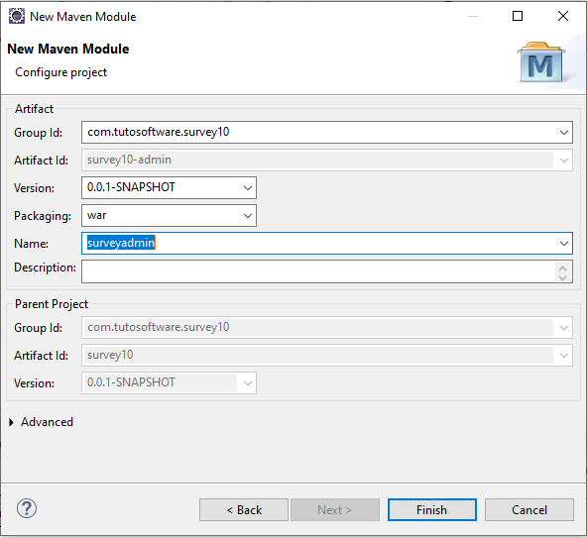Click the Configure project subtitle
The image size is (587, 538).
point(61,72)
